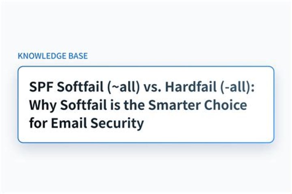The width and height of the screenshot is (292, 194).
Task: Click the word for in the last line
Action: tap(38, 123)
